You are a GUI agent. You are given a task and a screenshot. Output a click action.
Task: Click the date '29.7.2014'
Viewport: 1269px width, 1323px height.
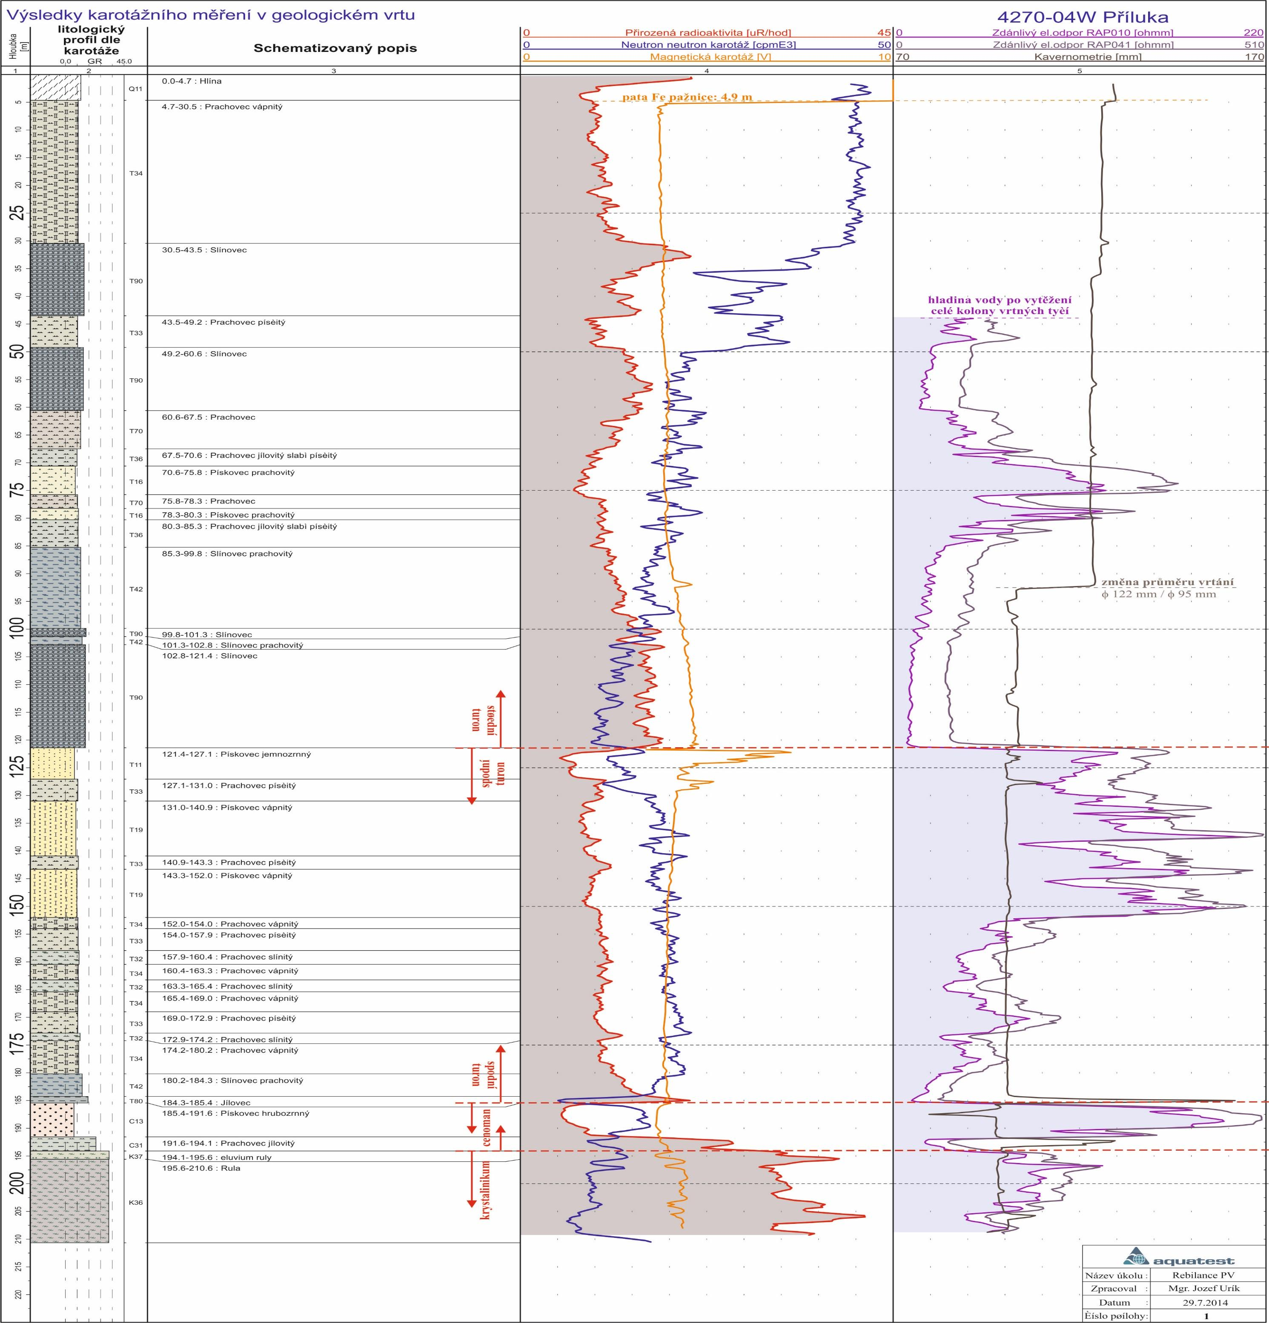(x=1206, y=1303)
